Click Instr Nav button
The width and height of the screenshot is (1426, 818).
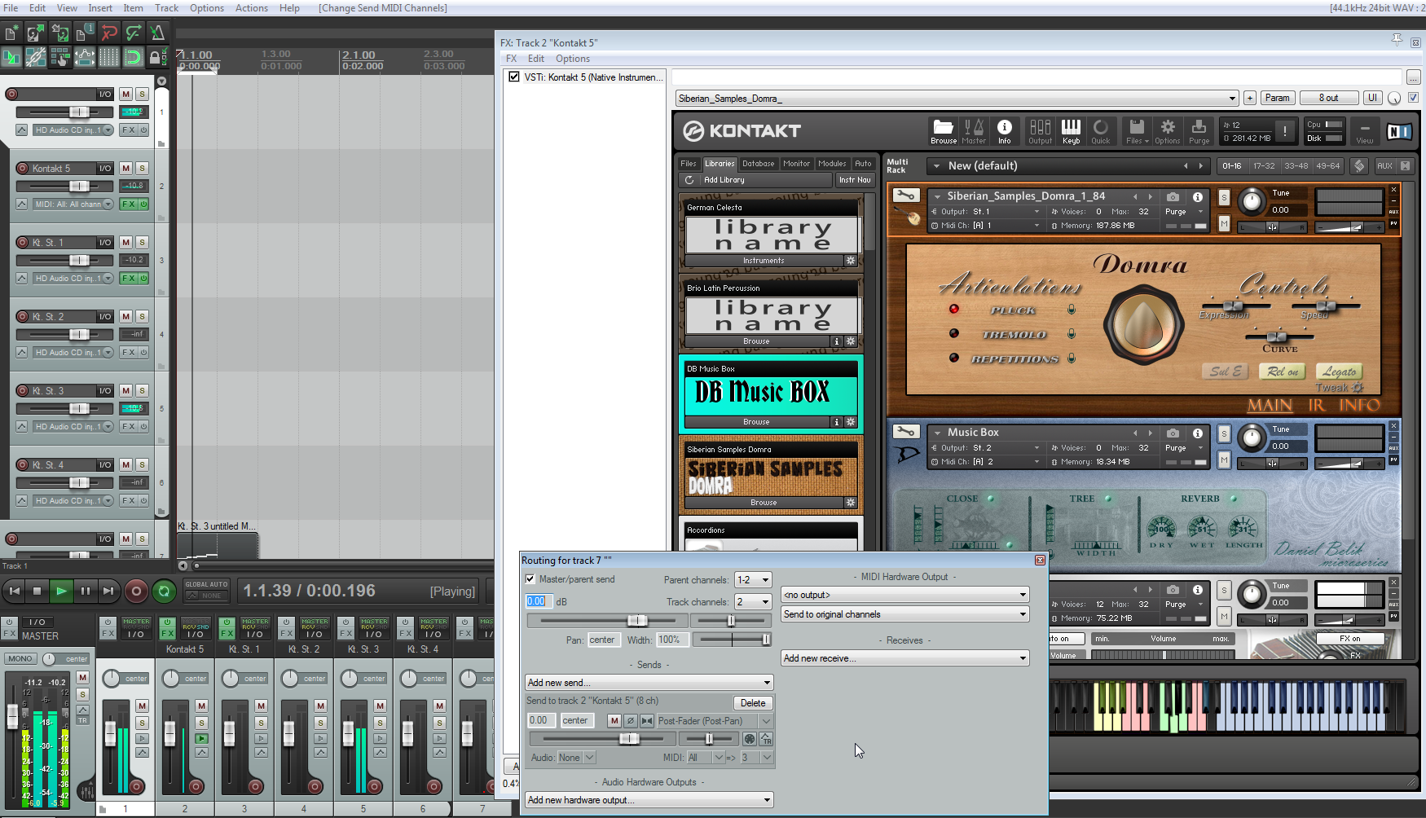pos(855,180)
